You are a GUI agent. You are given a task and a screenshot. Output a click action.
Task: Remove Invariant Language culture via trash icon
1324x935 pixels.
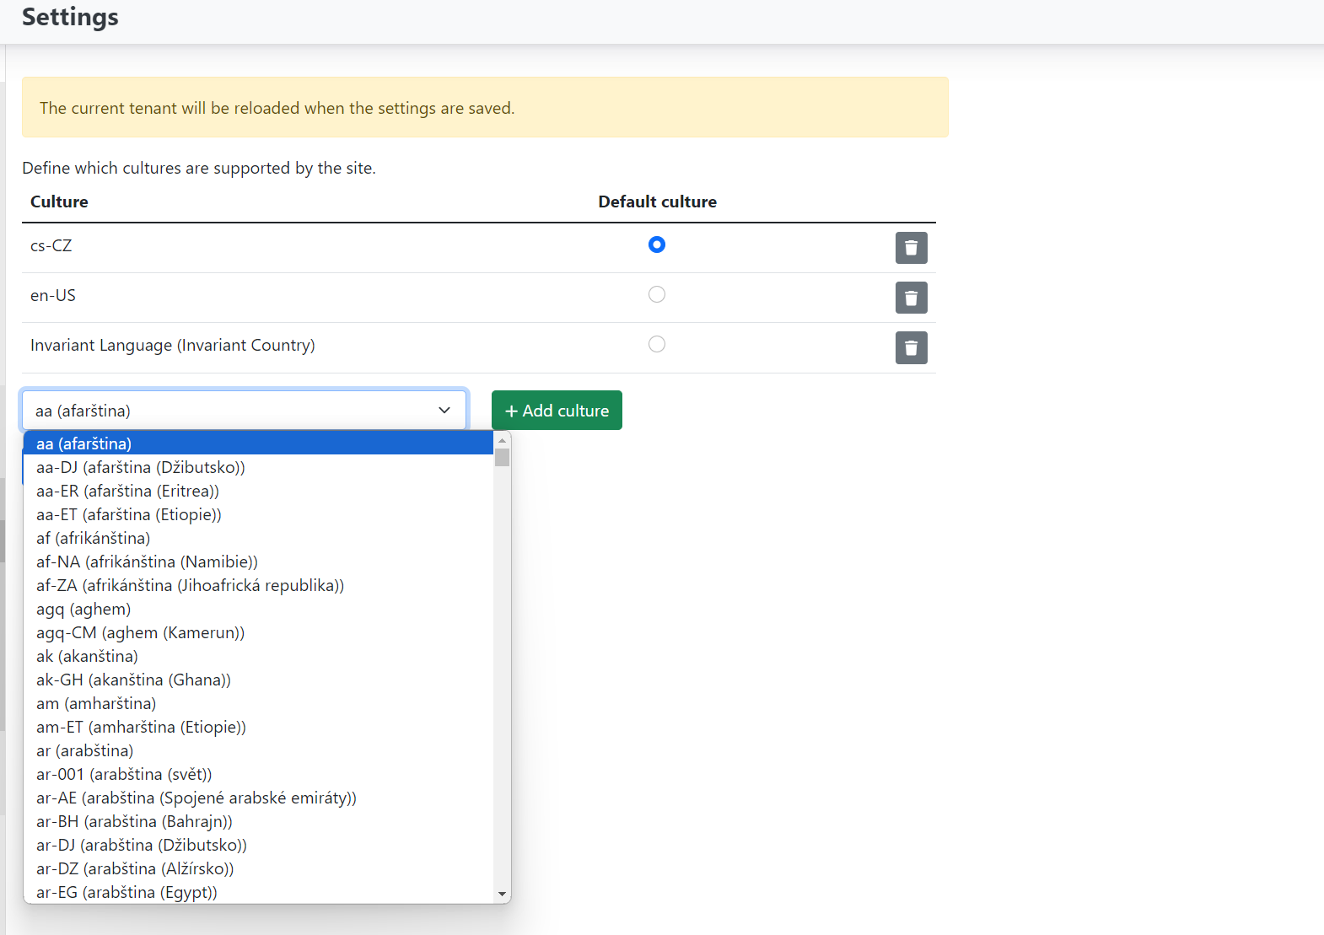(x=911, y=347)
